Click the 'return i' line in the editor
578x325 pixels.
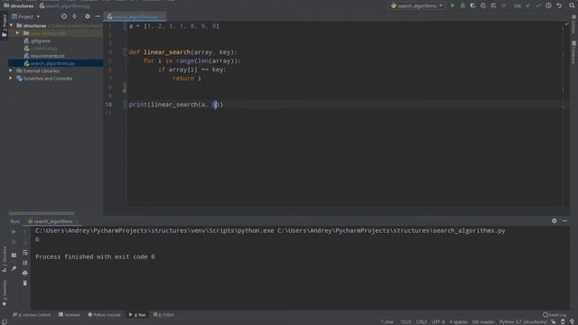point(187,79)
